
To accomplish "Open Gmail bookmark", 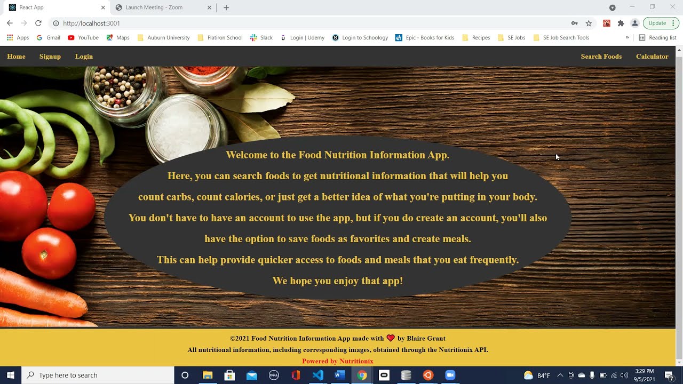I will coord(48,37).
